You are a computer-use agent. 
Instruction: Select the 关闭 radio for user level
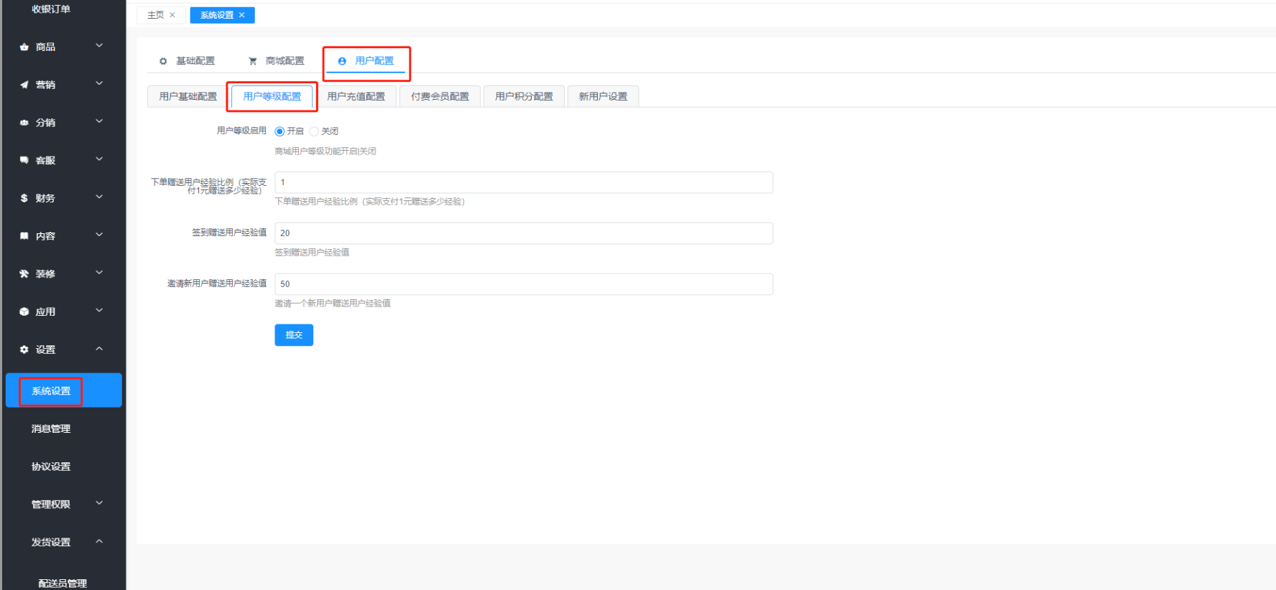(314, 131)
